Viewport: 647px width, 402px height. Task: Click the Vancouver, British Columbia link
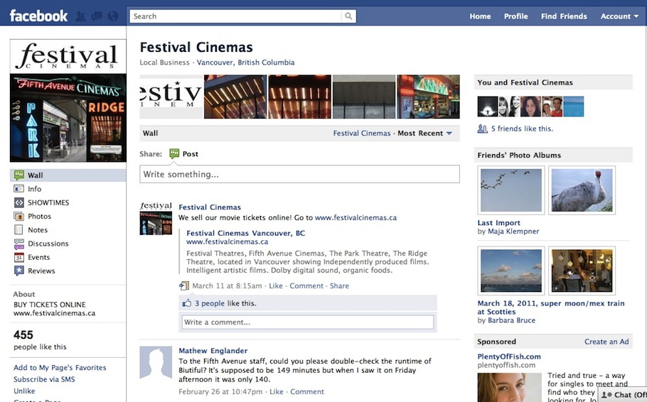[245, 63]
